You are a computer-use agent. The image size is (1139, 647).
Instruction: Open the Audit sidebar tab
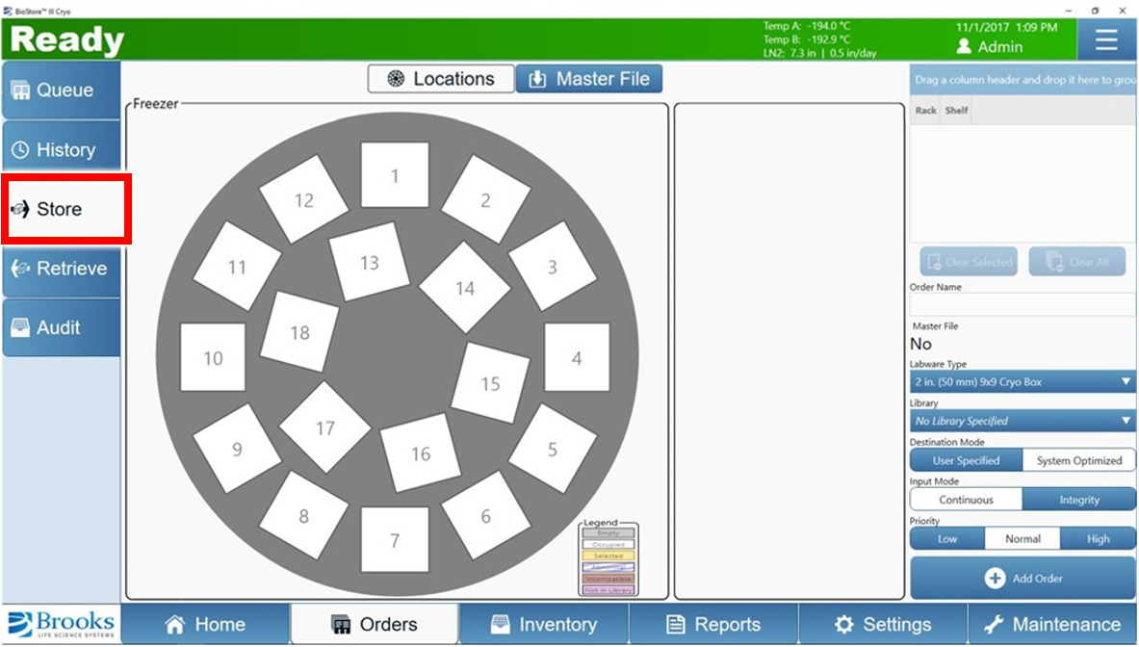tap(62, 327)
